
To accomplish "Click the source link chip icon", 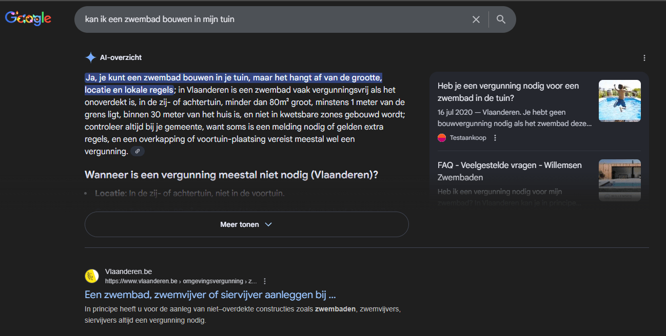I will (138, 152).
